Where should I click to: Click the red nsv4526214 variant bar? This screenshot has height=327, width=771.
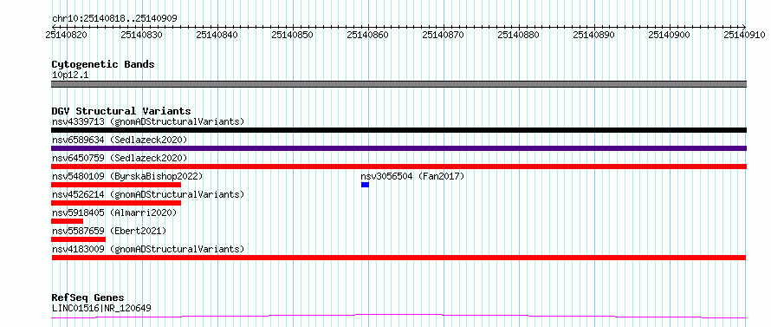(116, 203)
